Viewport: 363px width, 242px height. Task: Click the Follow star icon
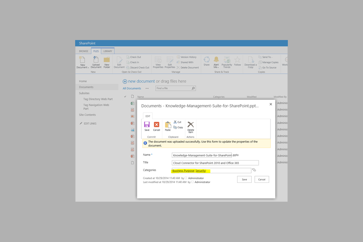237,60
